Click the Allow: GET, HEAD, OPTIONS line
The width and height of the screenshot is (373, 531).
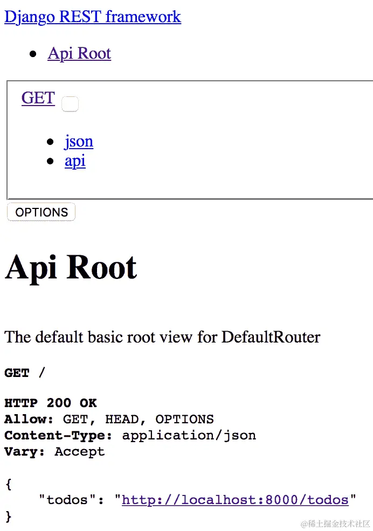(x=109, y=419)
